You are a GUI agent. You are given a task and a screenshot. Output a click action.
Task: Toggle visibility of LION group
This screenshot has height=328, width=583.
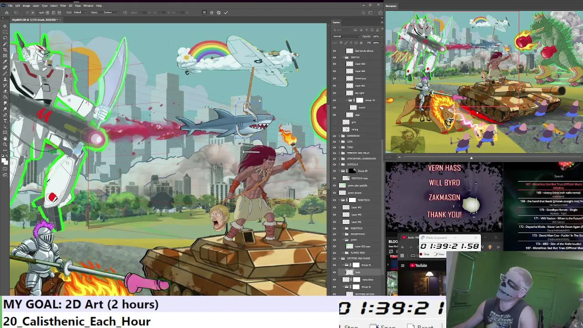[334, 142]
